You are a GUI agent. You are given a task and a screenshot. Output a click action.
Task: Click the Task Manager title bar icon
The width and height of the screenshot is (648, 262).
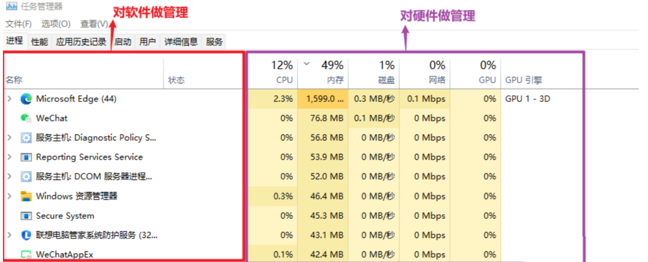click(x=11, y=6)
